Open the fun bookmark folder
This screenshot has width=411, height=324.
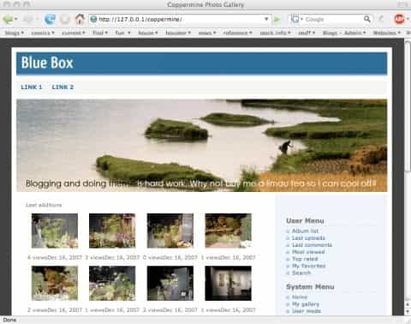(x=122, y=33)
